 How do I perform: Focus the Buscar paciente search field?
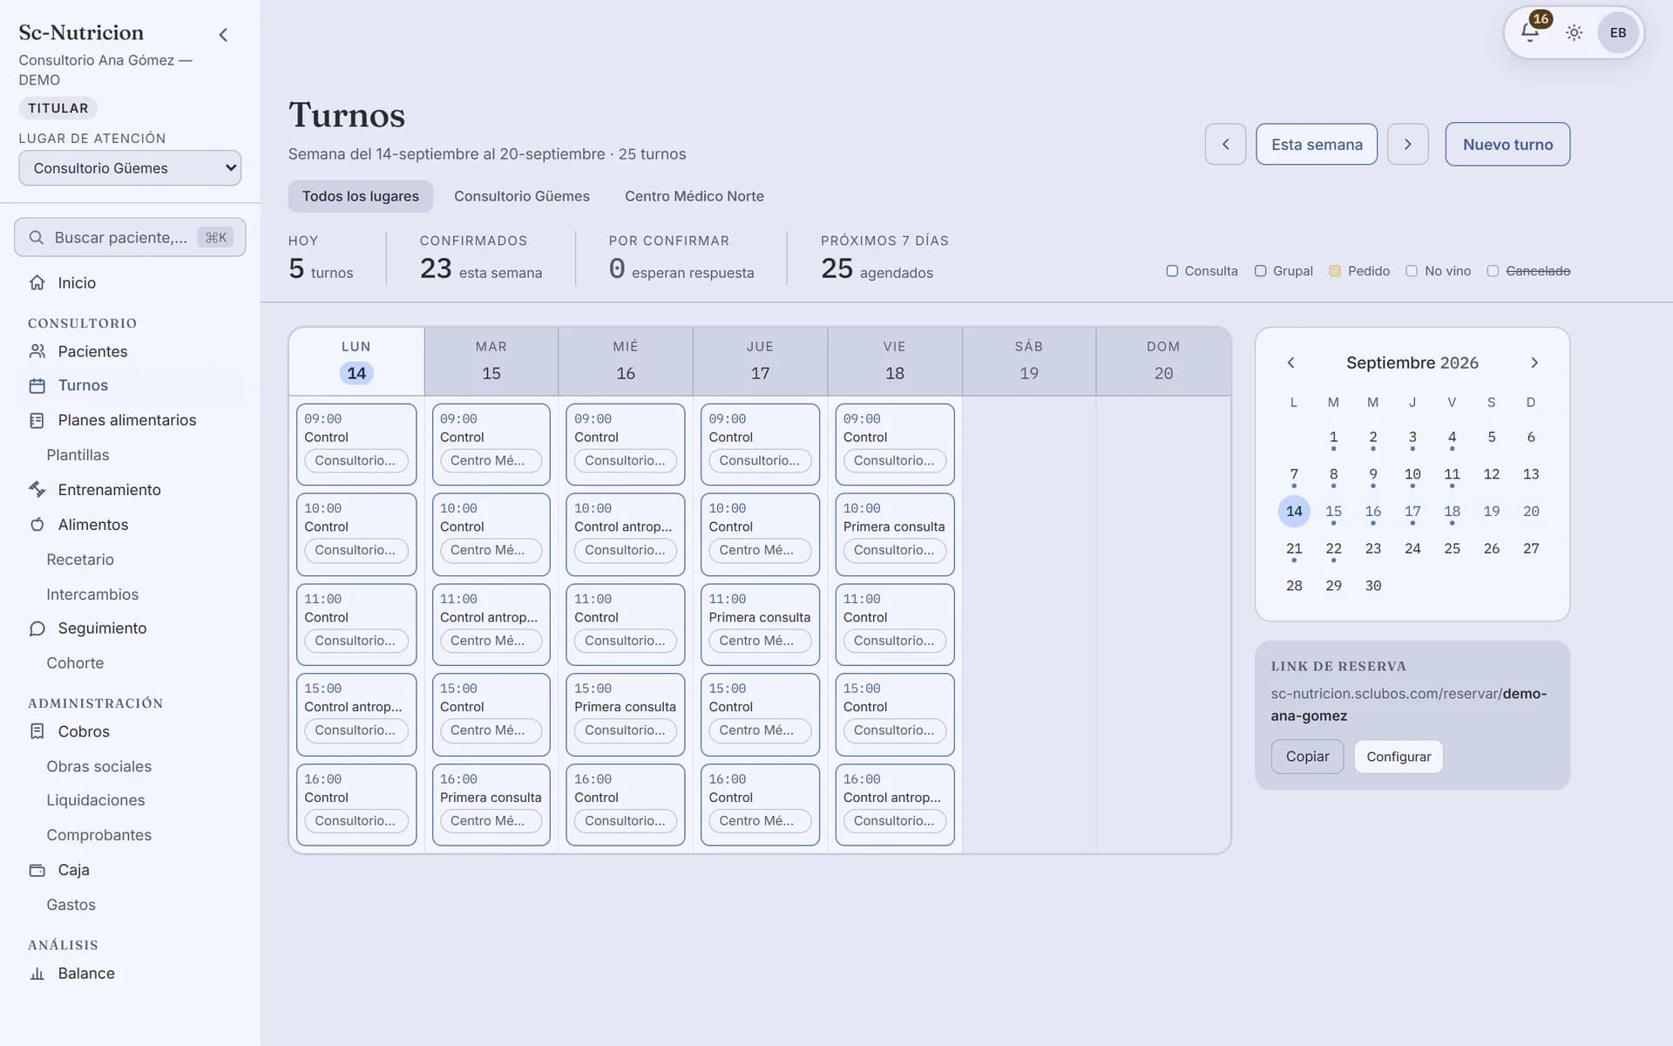[130, 238]
